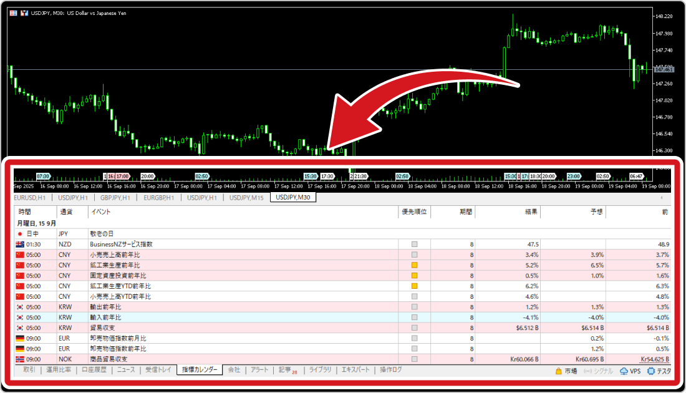The width and height of the screenshot is (686, 393).
Task: Click the Norwegian flag on 商品貿易収支 row
Action: tap(19, 359)
